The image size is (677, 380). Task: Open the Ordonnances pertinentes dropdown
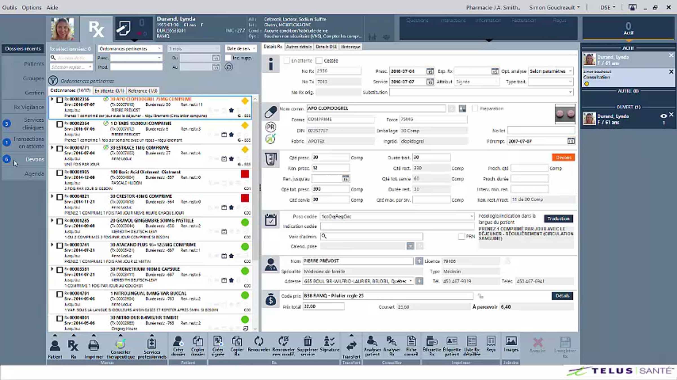(130, 49)
